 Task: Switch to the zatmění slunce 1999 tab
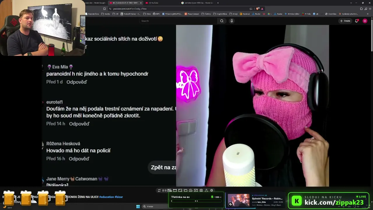(x=197, y=3)
